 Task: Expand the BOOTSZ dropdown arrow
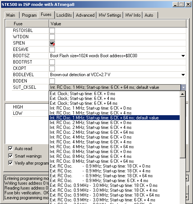coord(183,56)
